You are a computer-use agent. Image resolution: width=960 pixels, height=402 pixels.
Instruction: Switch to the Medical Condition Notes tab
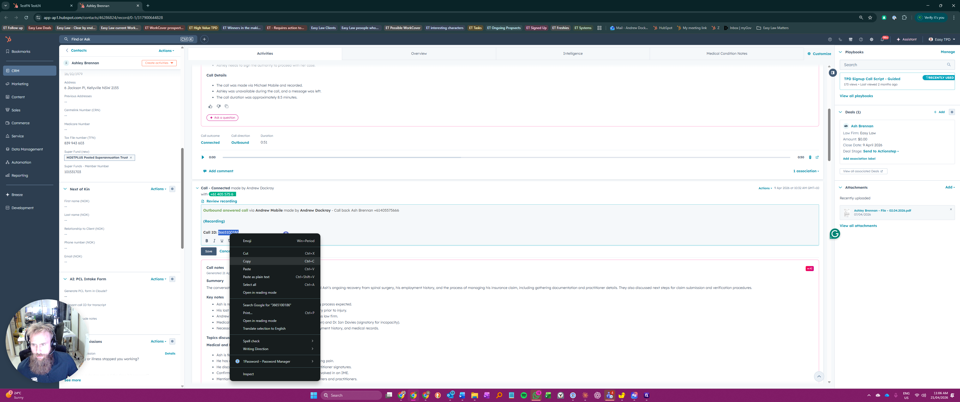(726, 54)
